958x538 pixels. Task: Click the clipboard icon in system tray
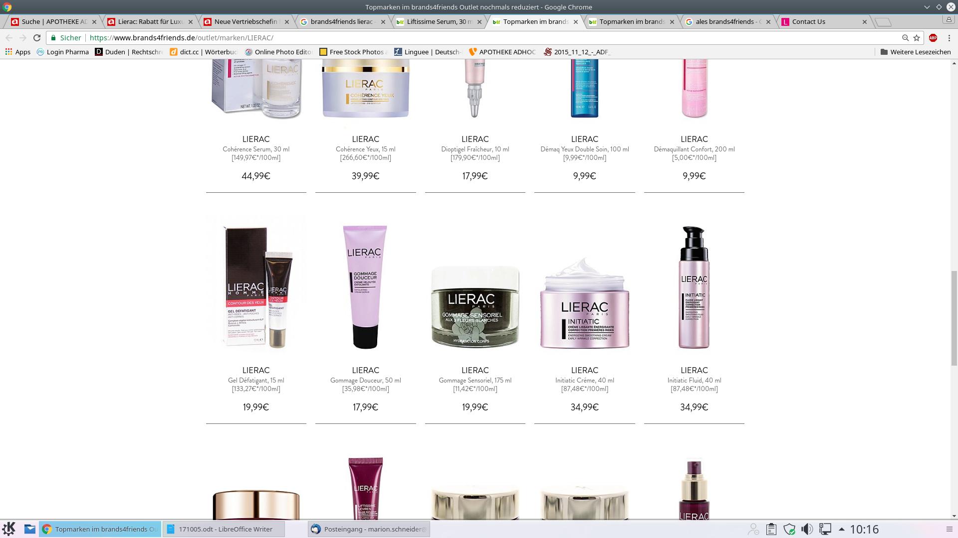click(x=771, y=529)
